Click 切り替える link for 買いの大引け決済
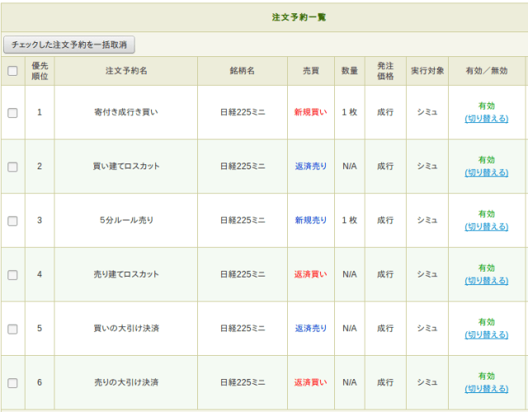The image size is (528, 412). point(486,335)
